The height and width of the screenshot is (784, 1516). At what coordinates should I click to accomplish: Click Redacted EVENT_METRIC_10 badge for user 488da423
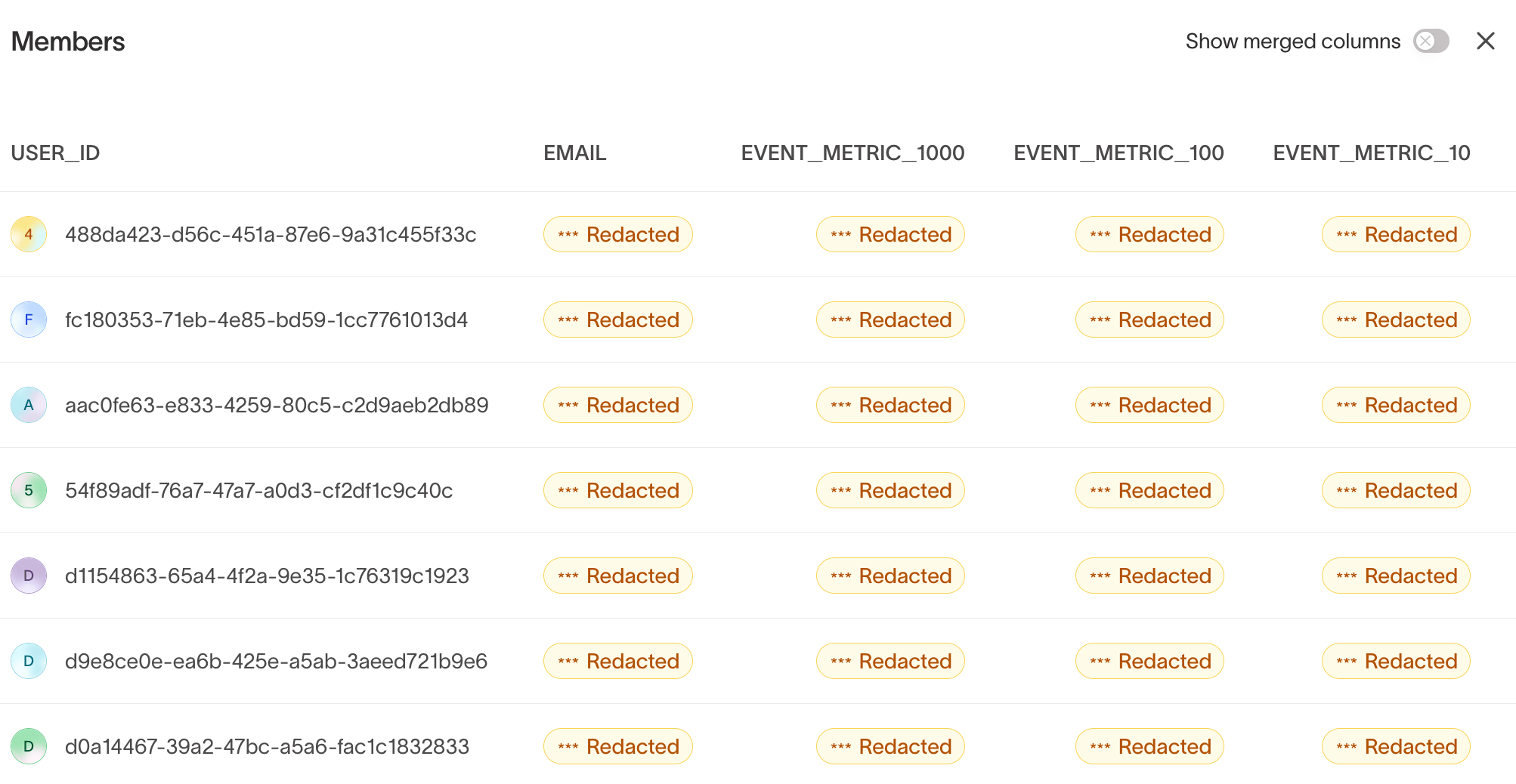[x=1396, y=234]
